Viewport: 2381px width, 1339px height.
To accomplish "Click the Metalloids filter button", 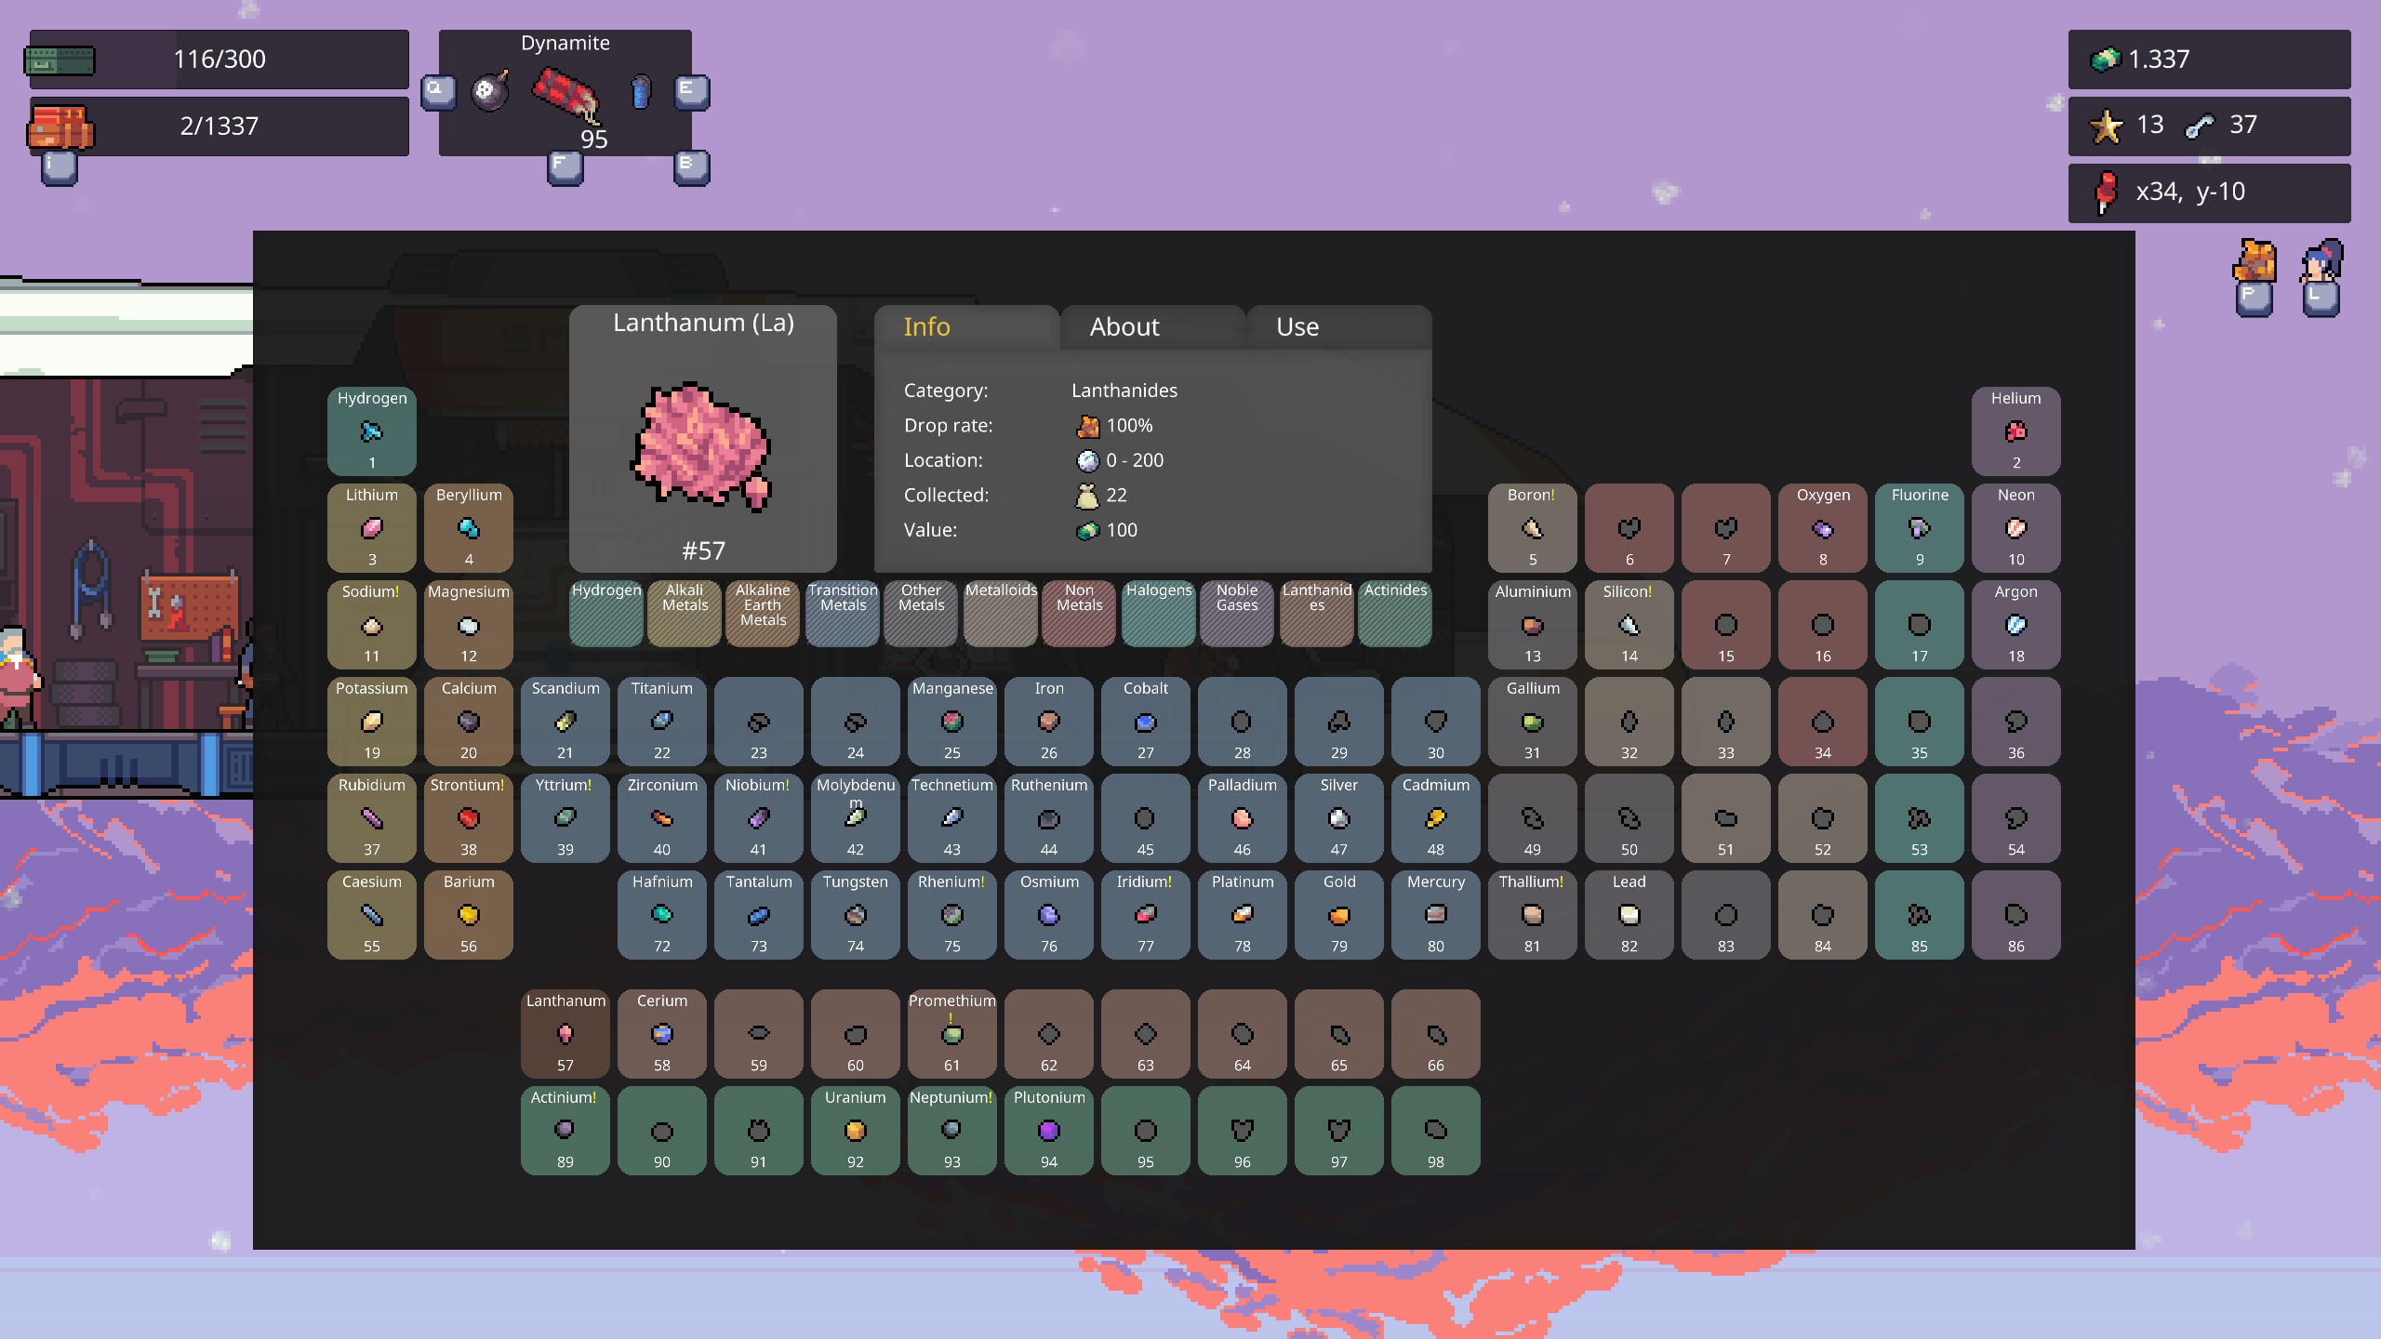I will pyautogui.click(x=1000, y=612).
